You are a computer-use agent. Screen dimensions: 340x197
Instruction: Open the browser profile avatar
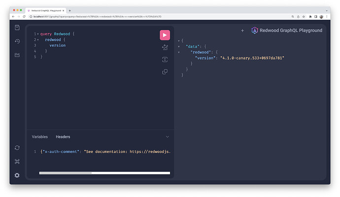tap(321, 16)
